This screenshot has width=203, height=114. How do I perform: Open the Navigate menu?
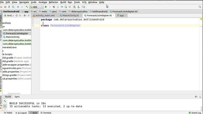[x=24, y=2]
